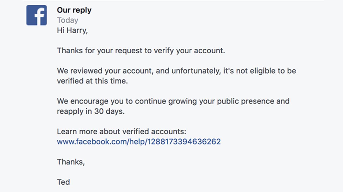This screenshot has width=343, height=192.
Task: Select the word "Thanks" starting the first sentence
Action: click(70, 51)
